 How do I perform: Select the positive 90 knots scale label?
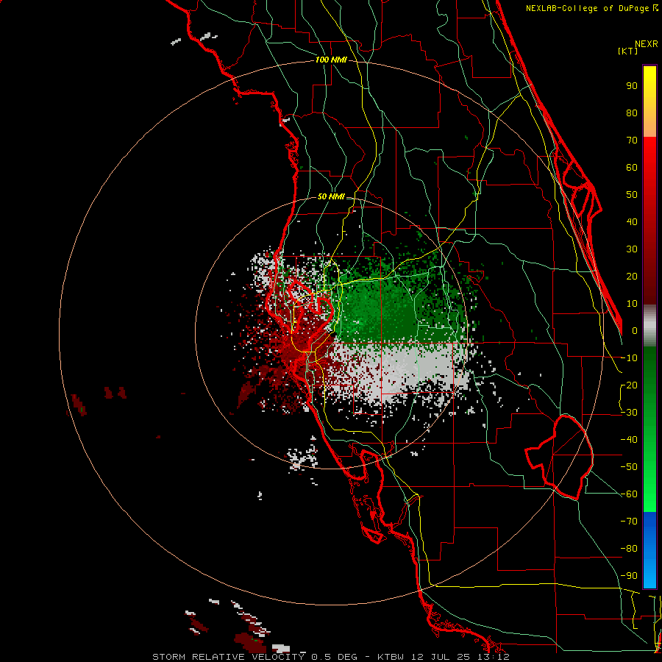tap(632, 86)
